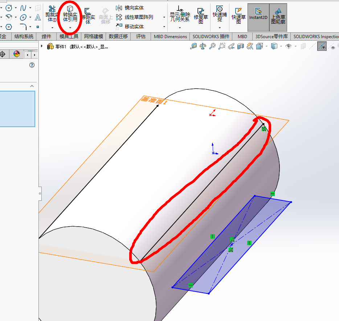Click the 线性草图阵列 linear pattern tool
The height and width of the screenshot is (321, 339).
point(135,17)
